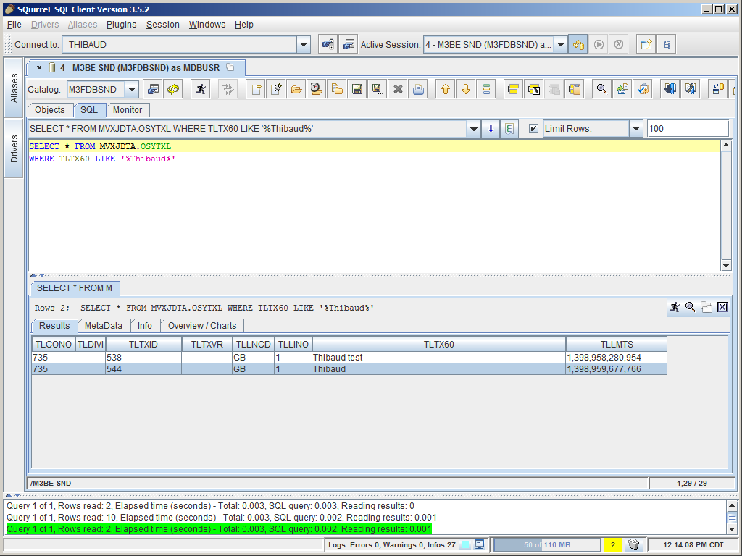
Task: Expand the Connect to alias dropdown
Action: tap(304, 45)
